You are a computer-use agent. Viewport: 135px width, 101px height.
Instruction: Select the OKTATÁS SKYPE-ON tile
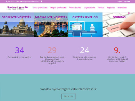[x=85, y=25]
